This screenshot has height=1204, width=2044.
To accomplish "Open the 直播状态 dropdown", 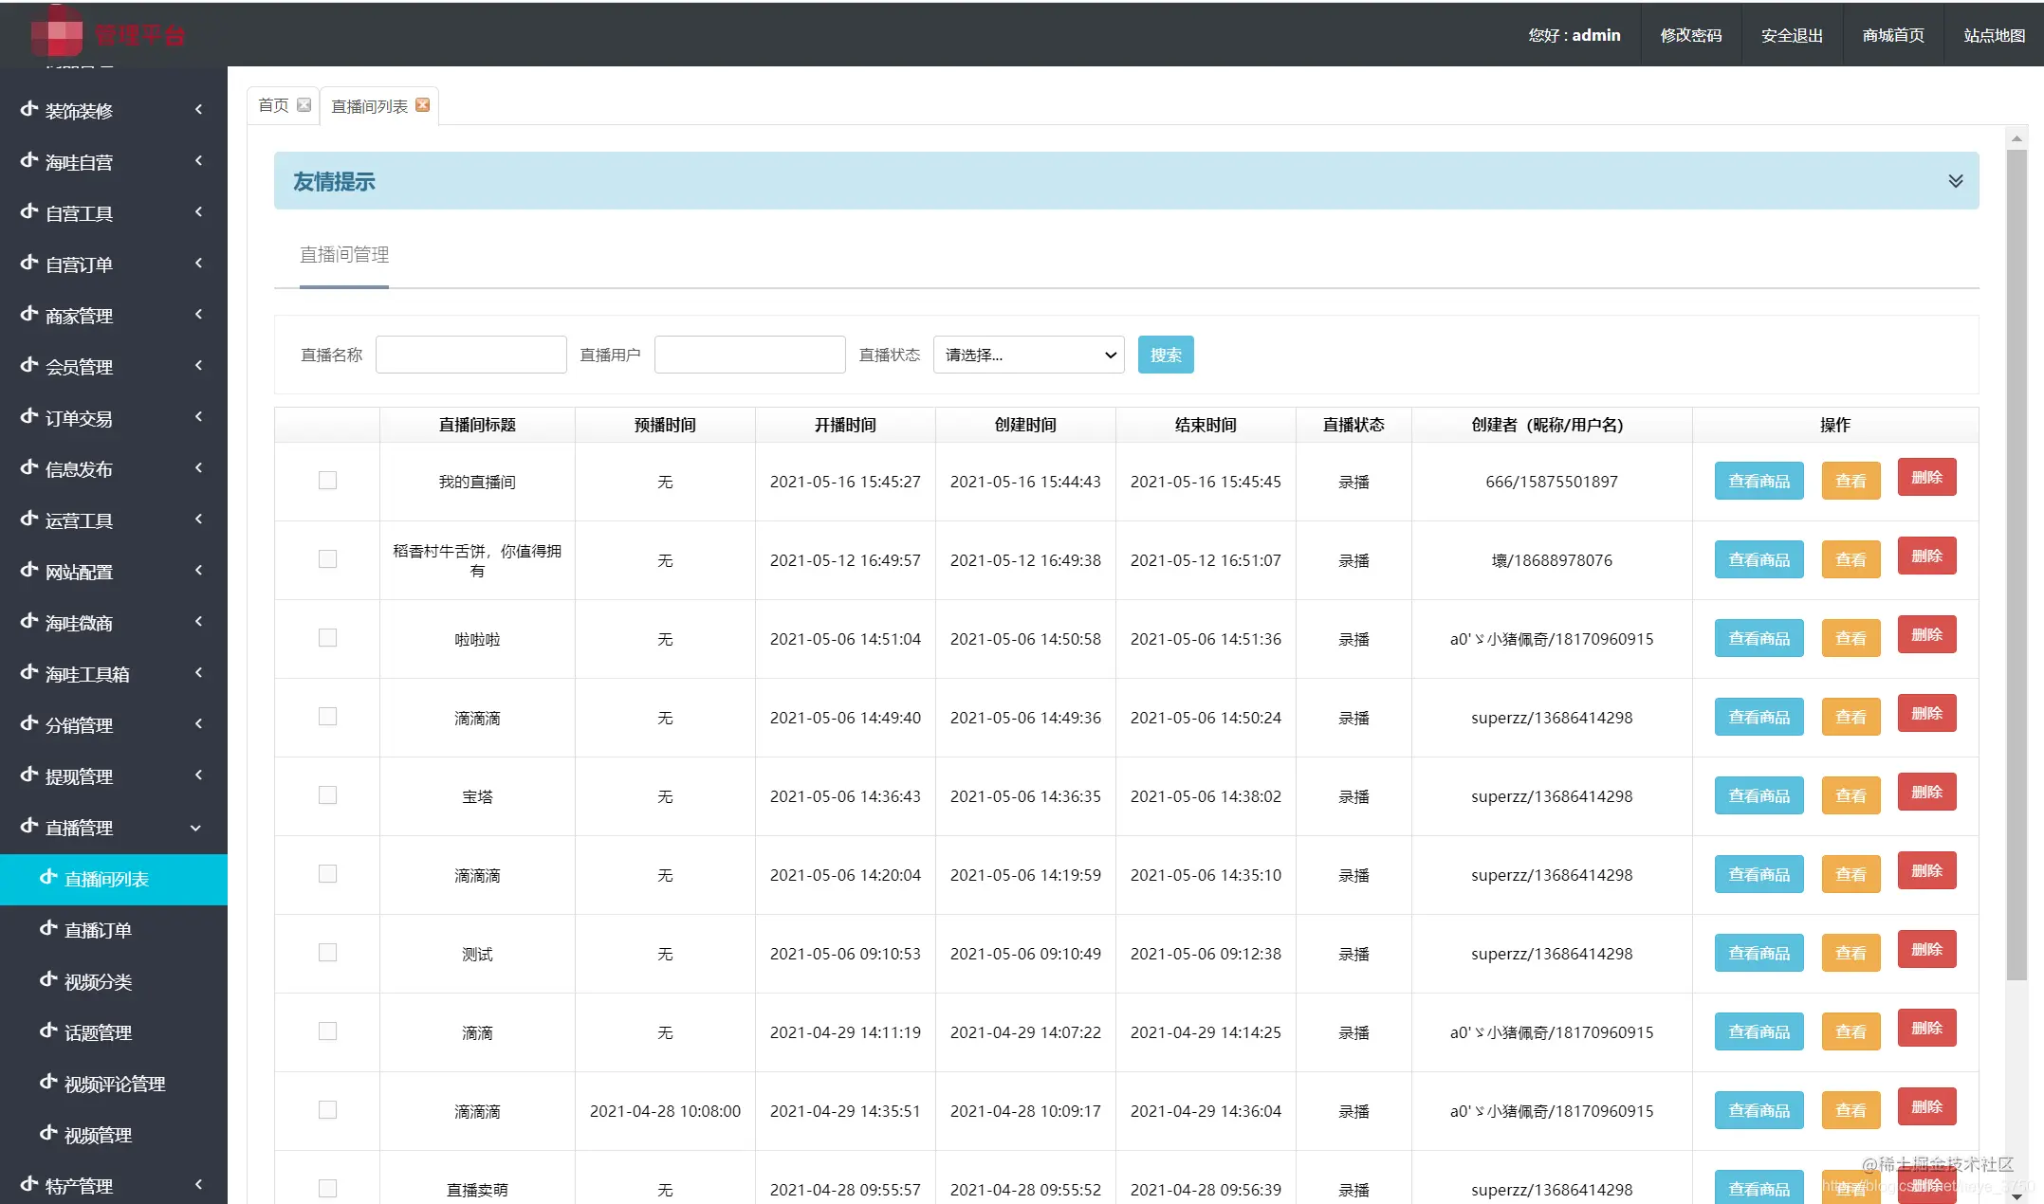I will tap(1028, 355).
